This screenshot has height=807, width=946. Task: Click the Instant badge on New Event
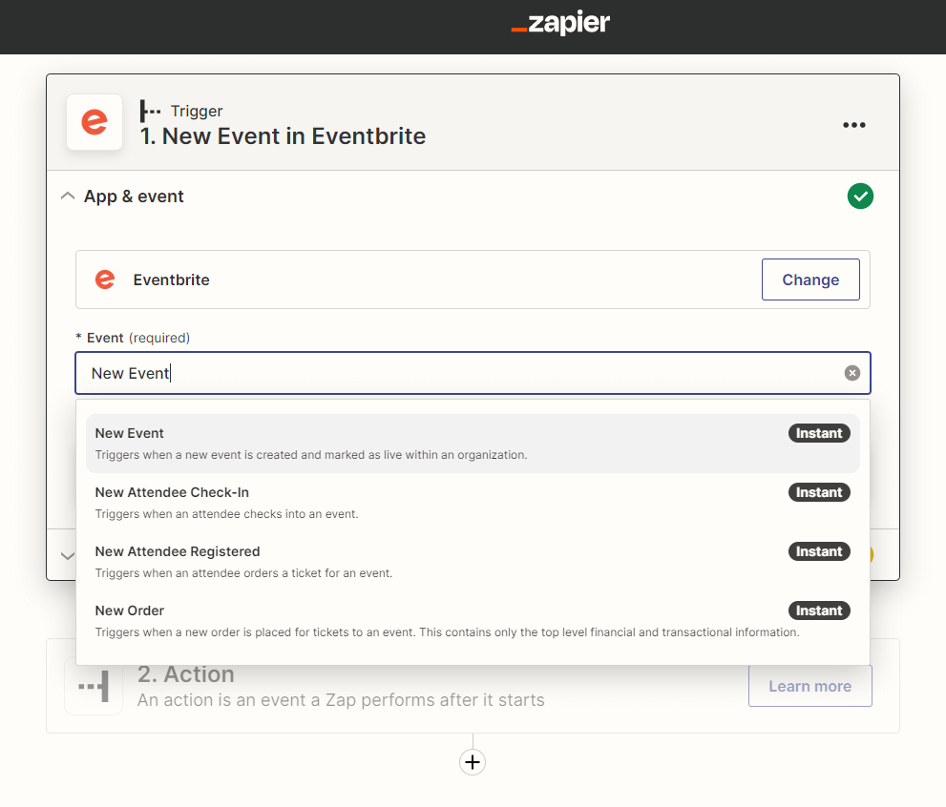[x=819, y=433]
